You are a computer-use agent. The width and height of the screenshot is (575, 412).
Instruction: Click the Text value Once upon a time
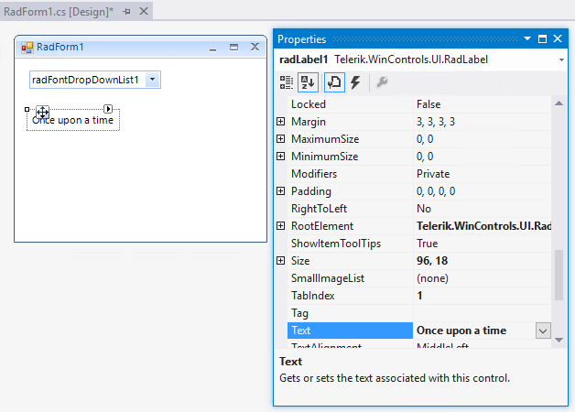tap(461, 331)
